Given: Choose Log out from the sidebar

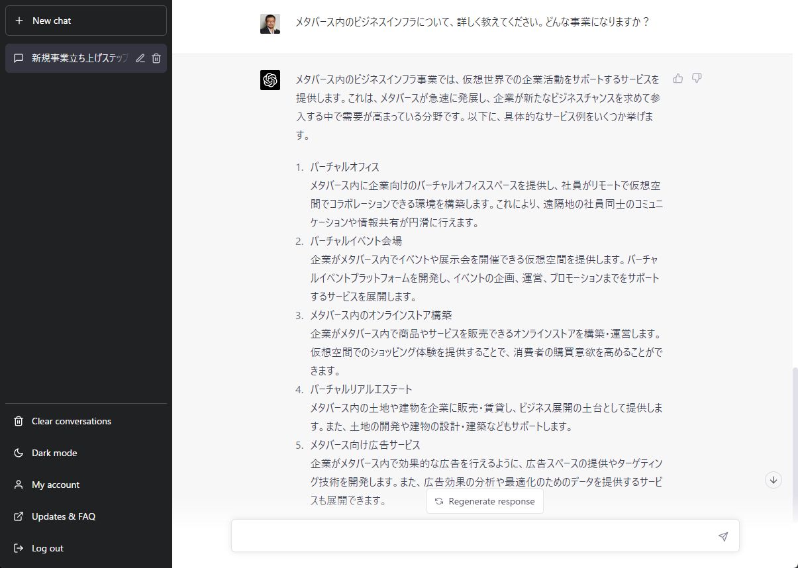Looking at the screenshot, I should [x=48, y=548].
